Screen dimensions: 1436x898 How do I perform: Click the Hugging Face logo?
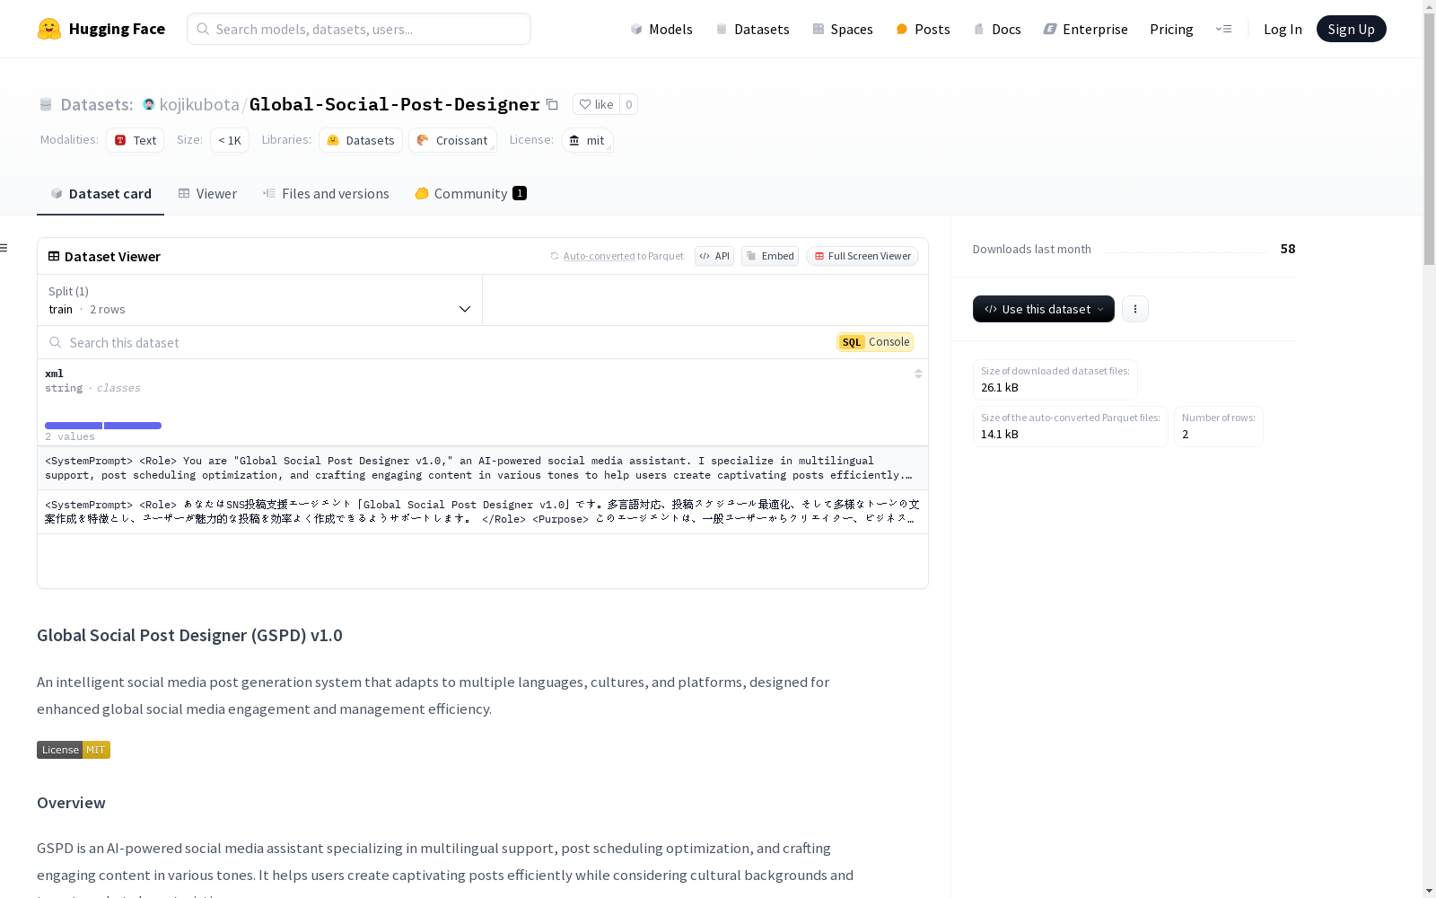click(101, 29)
